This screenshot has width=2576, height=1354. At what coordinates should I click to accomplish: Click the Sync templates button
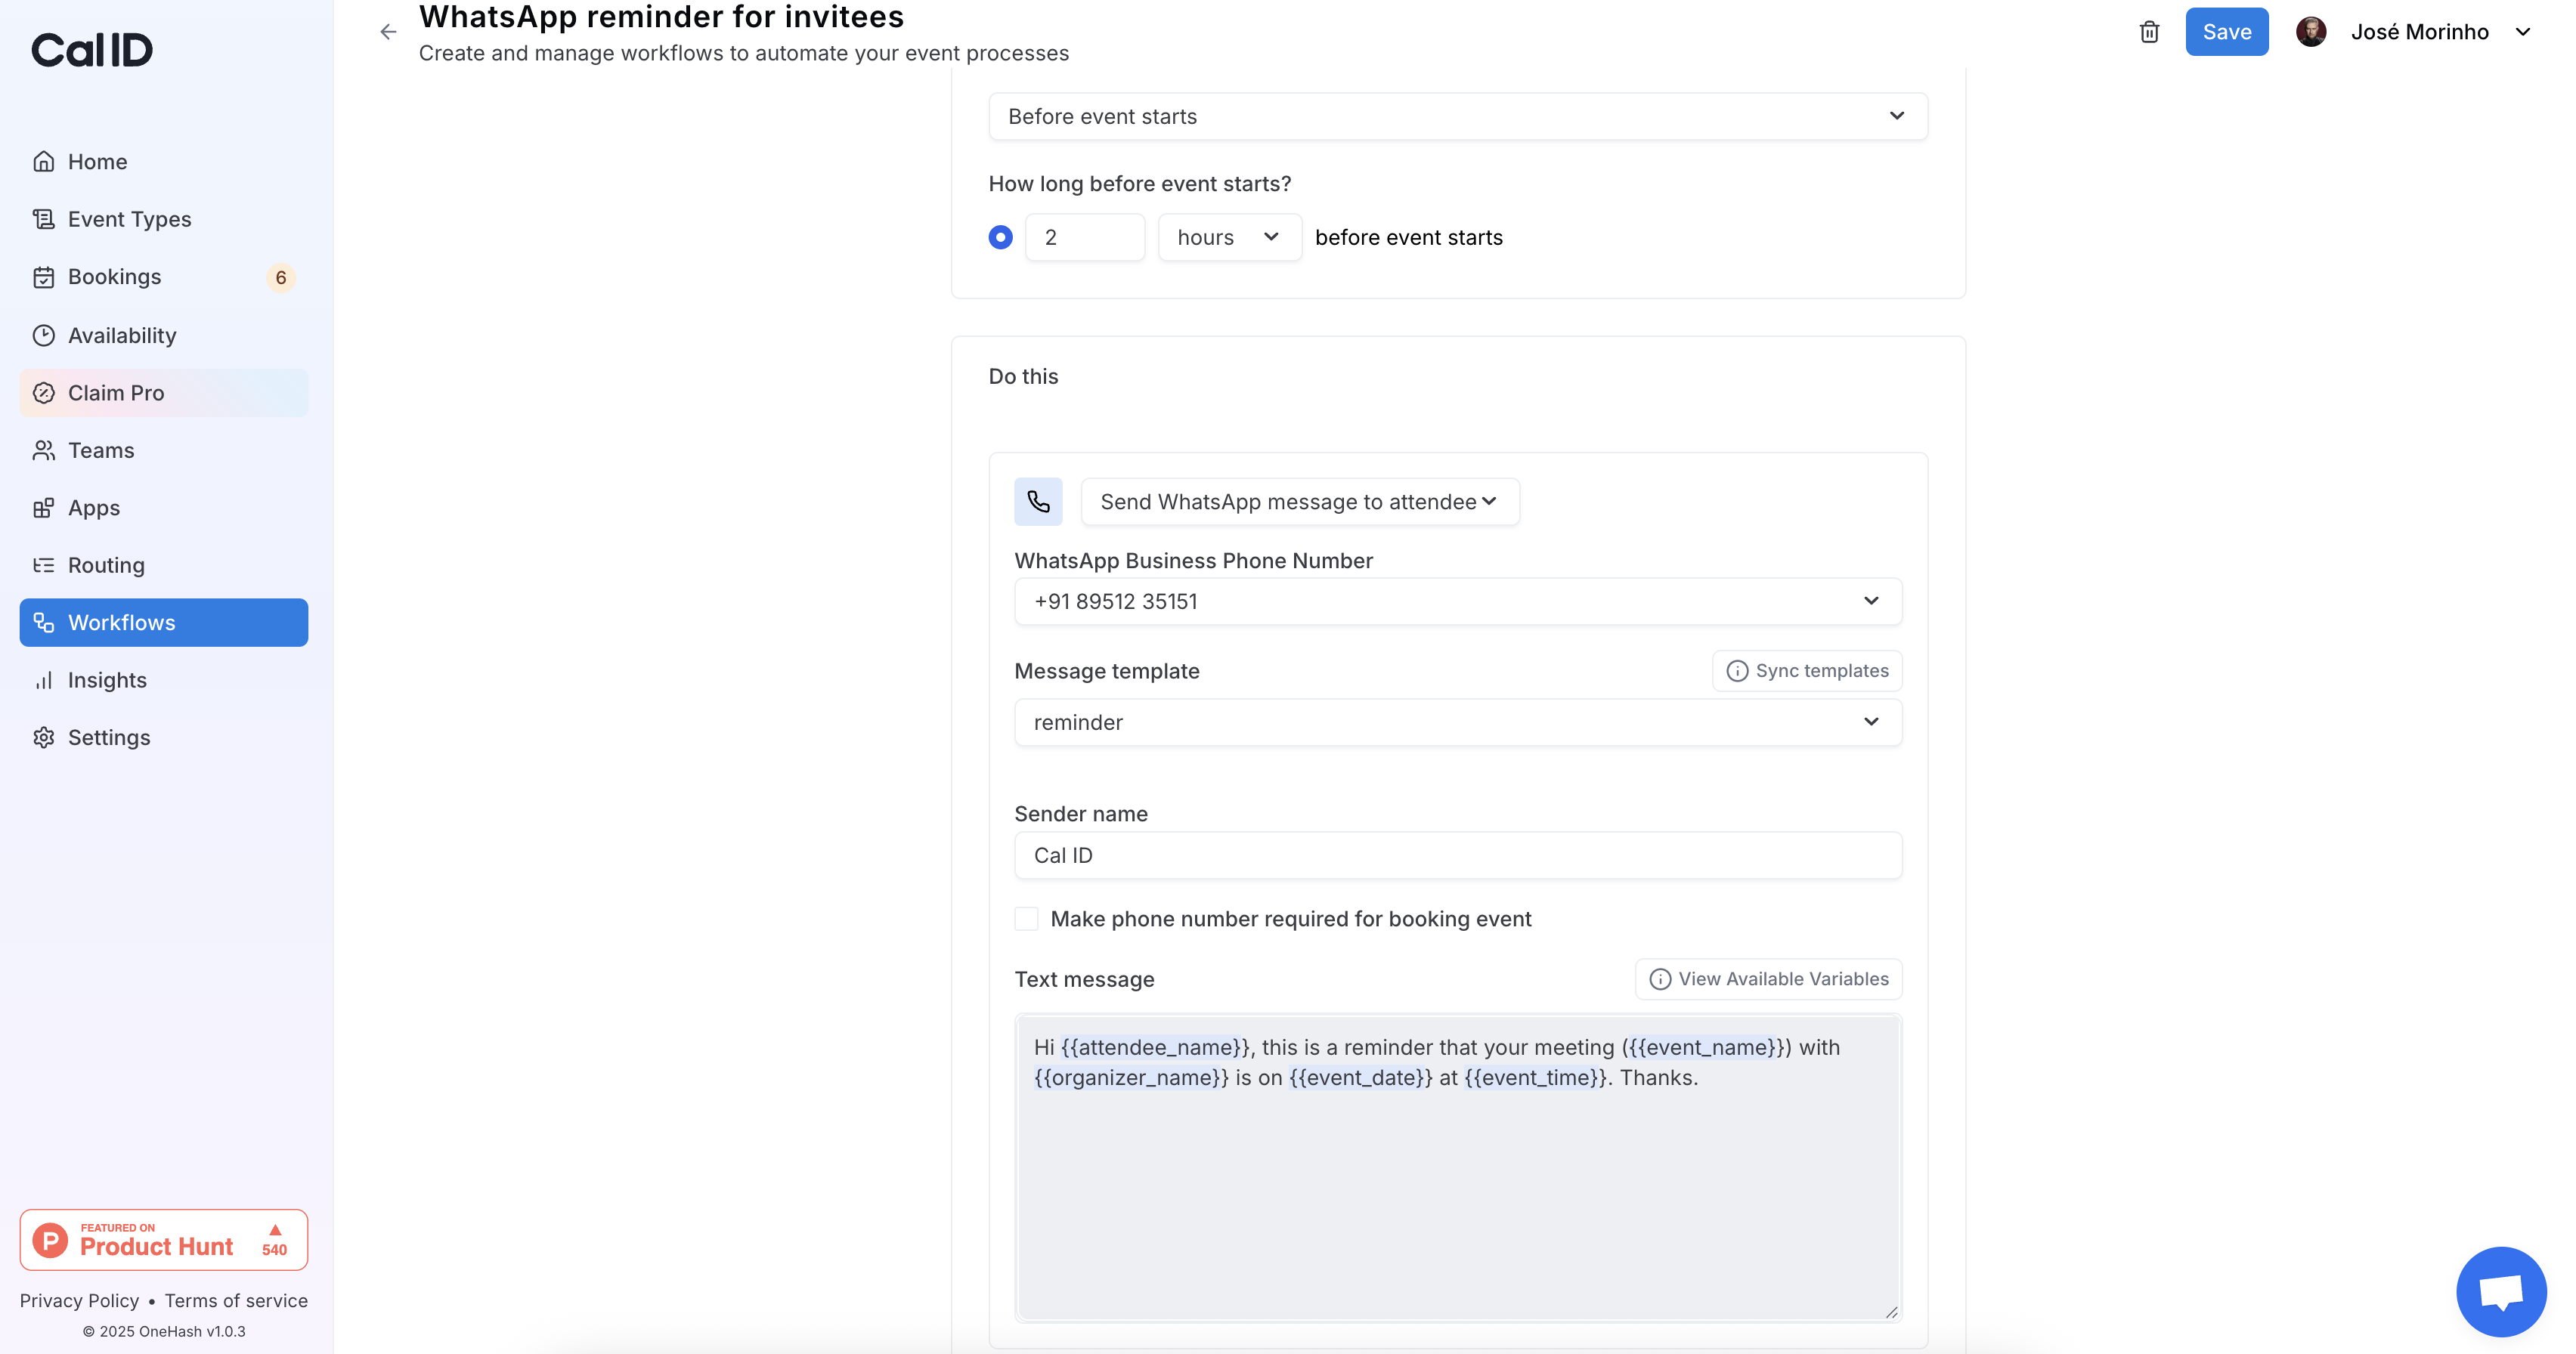coord(1807,672)
